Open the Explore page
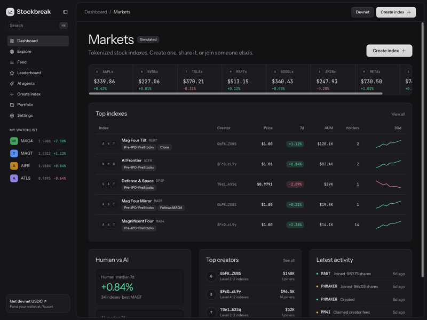Screen dimensions: 427x320 tap(38, 51)
